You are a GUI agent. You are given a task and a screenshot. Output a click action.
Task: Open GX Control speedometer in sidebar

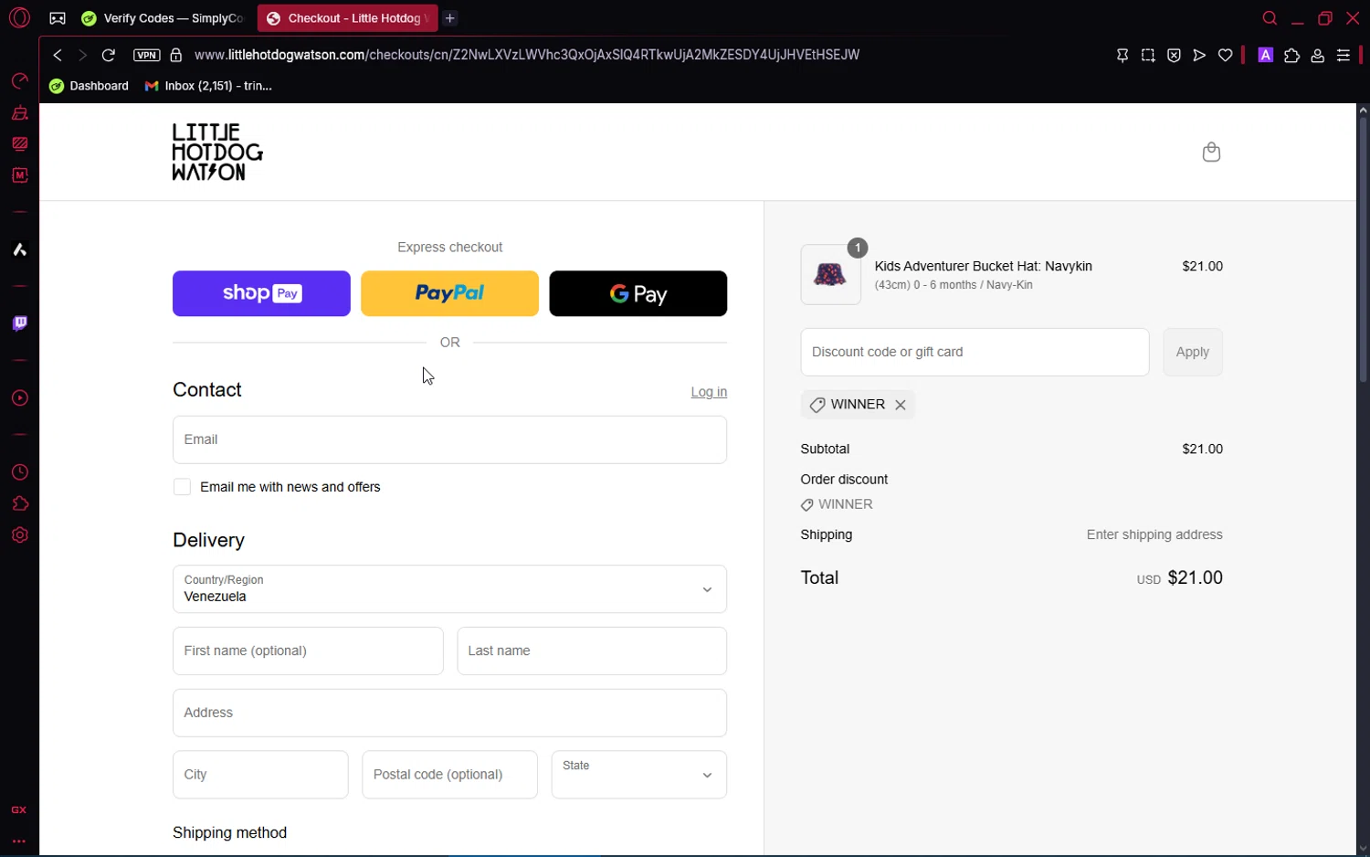(x=19, y=81)
